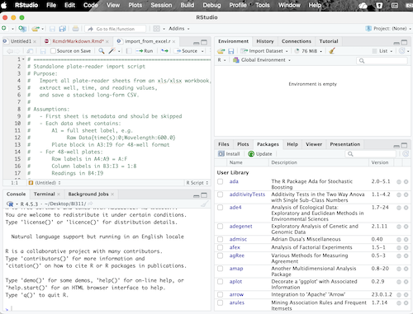Click the Packages search field
Image resolution: width=413 pixels, height=314 pixels.
pyautogui.click(x=370, y=154)
